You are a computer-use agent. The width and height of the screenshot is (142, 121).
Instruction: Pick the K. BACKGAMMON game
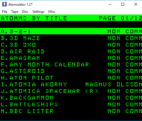pos(71,98)
